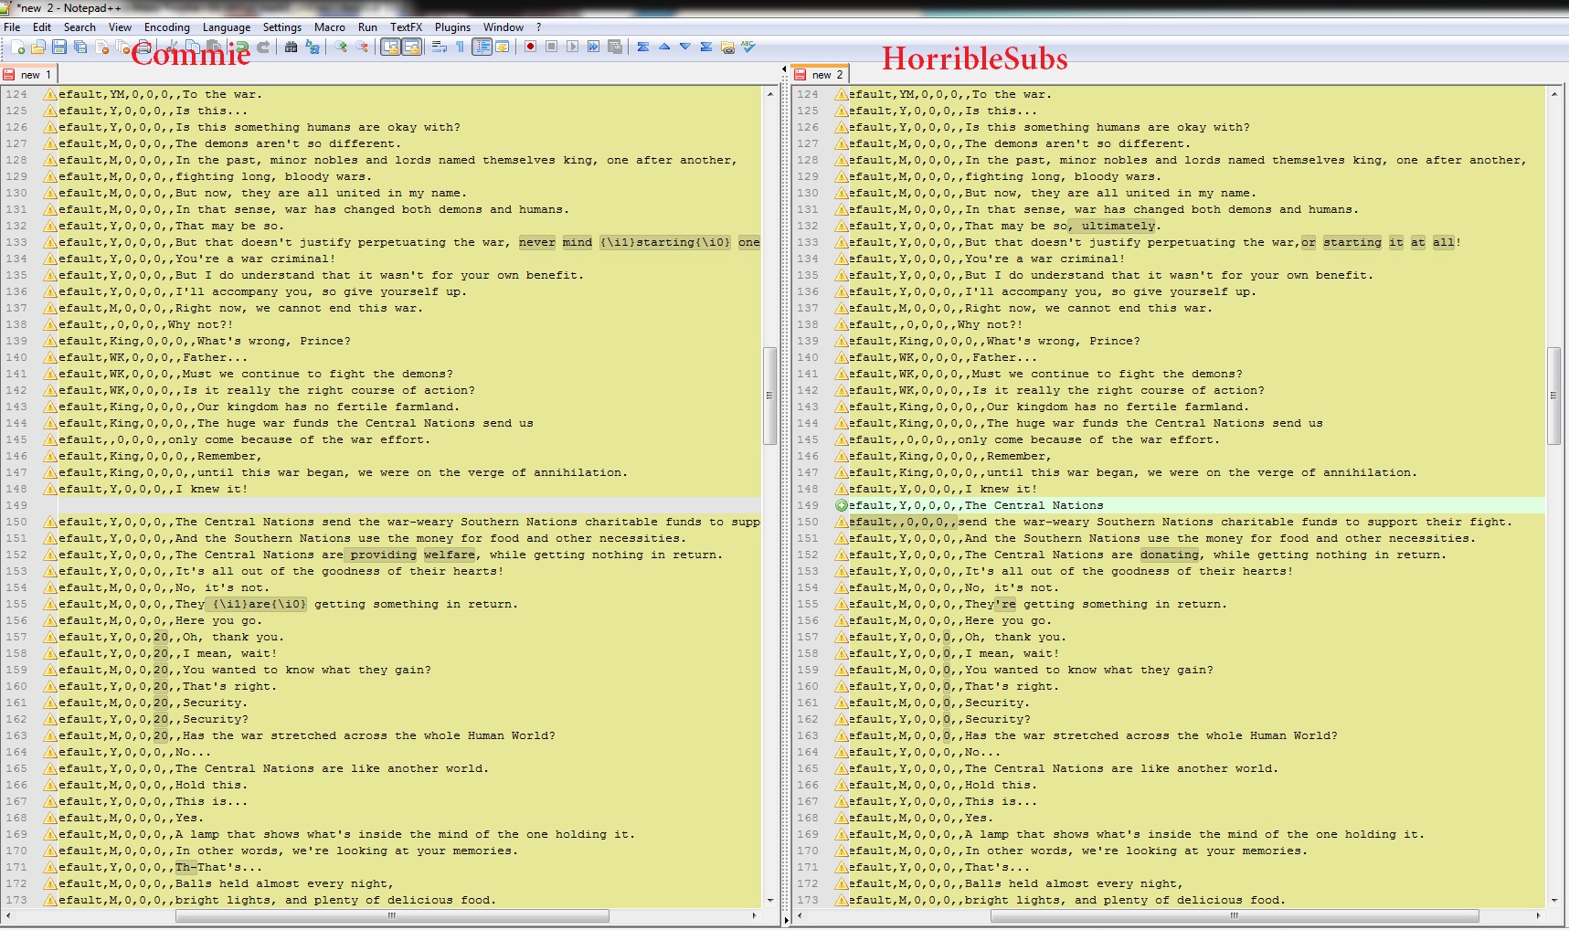Click 'Why not?!' in the right pane

tap(991, 324)
